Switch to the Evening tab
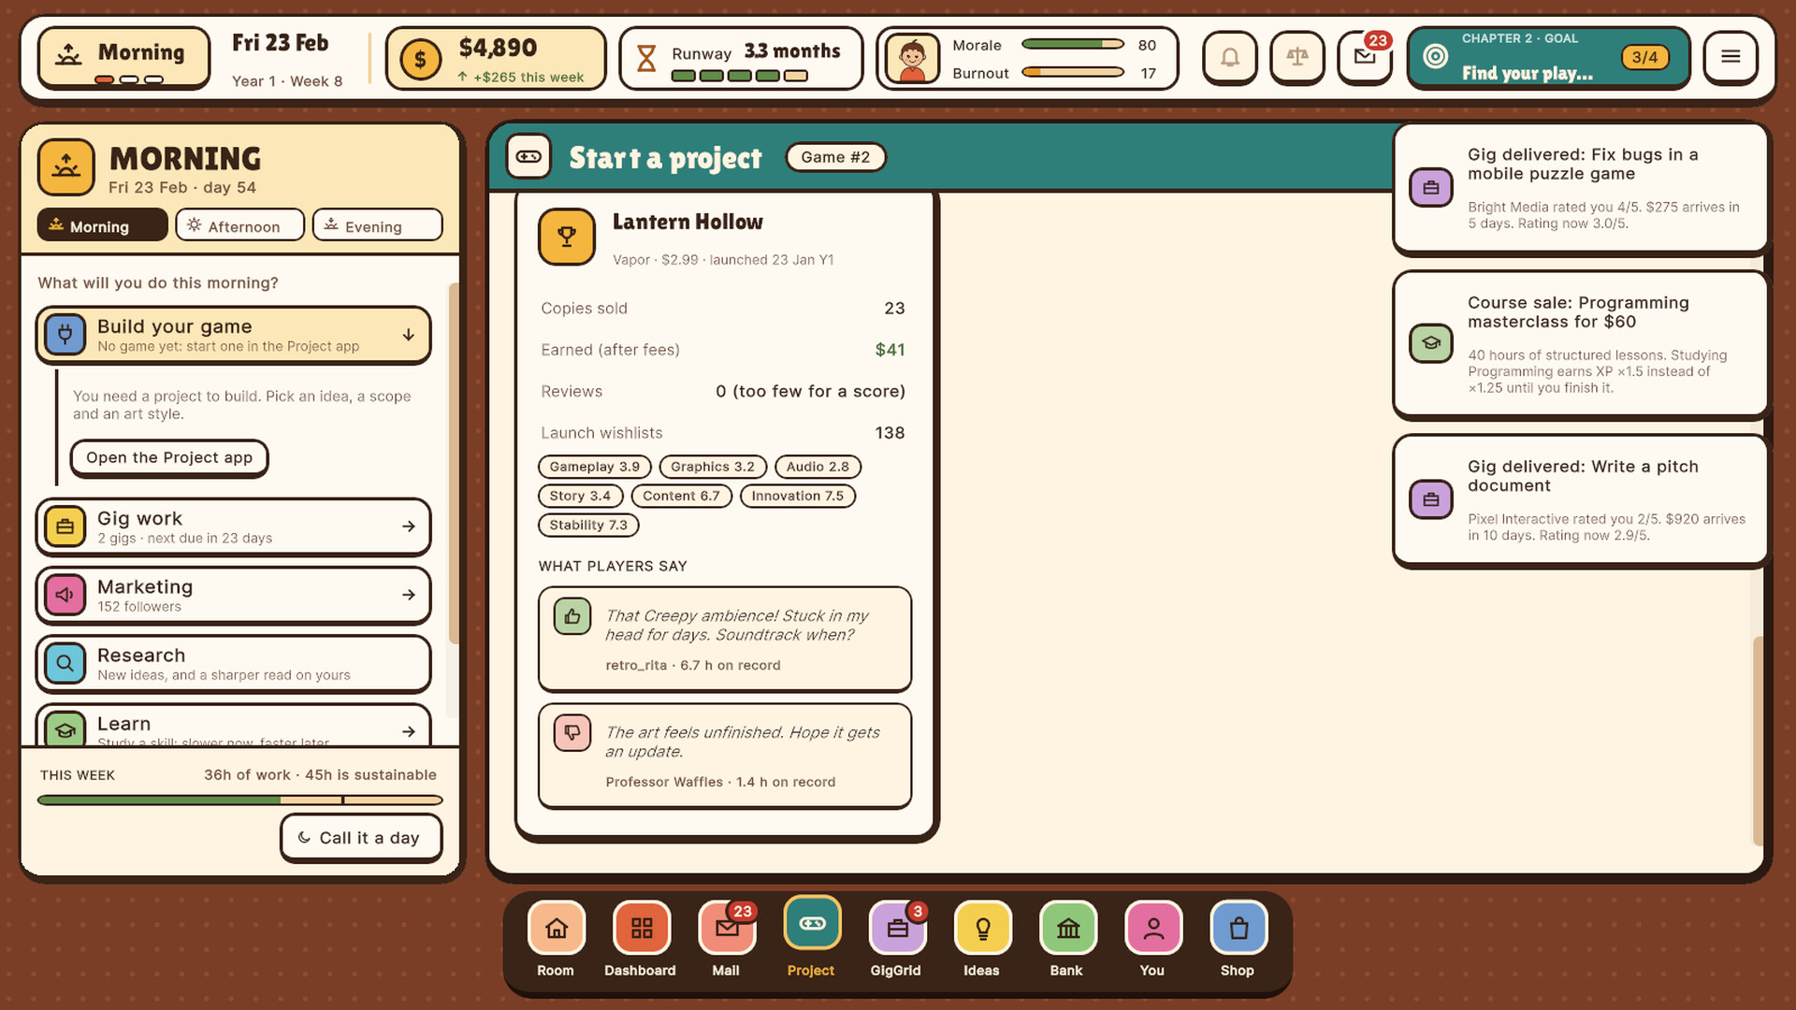The height and width of the screenshot is (1010, 1796). pyautogui.click(x=377, y=225)
